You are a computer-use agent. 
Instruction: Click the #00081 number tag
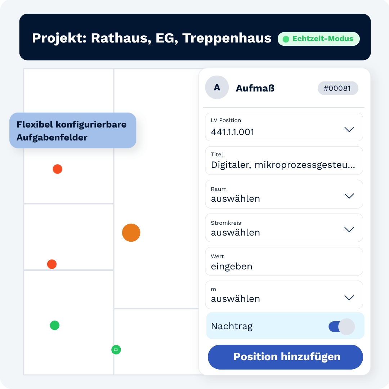click(x=338, y=88)
